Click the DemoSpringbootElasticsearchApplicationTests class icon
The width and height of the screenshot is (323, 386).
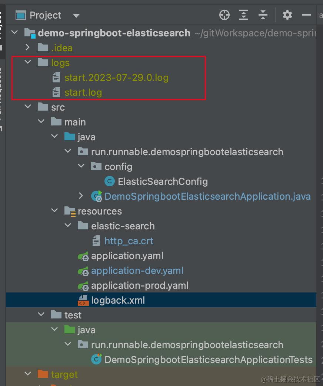point(96,359)
